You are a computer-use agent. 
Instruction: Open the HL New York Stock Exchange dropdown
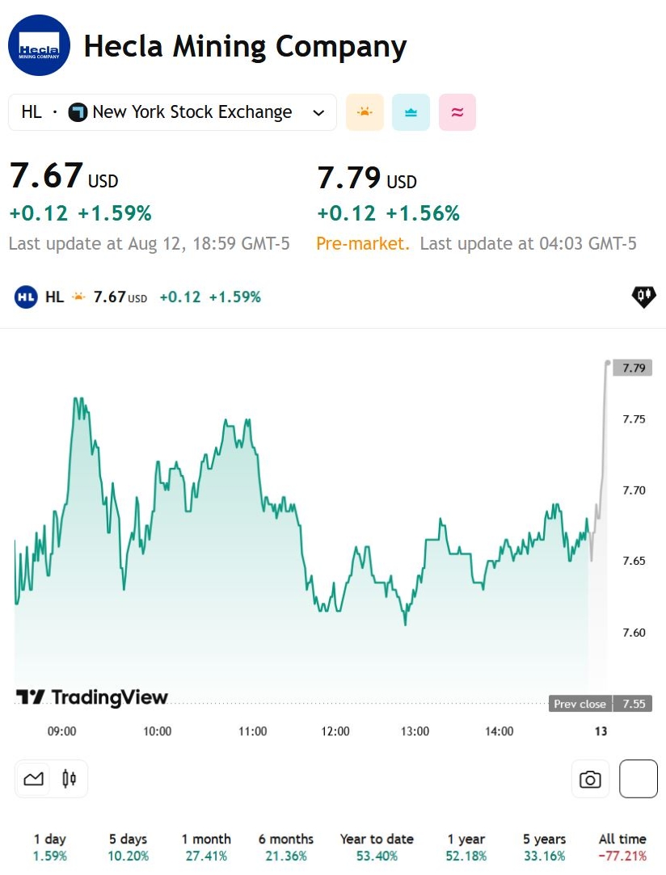(x=172, y=112)
